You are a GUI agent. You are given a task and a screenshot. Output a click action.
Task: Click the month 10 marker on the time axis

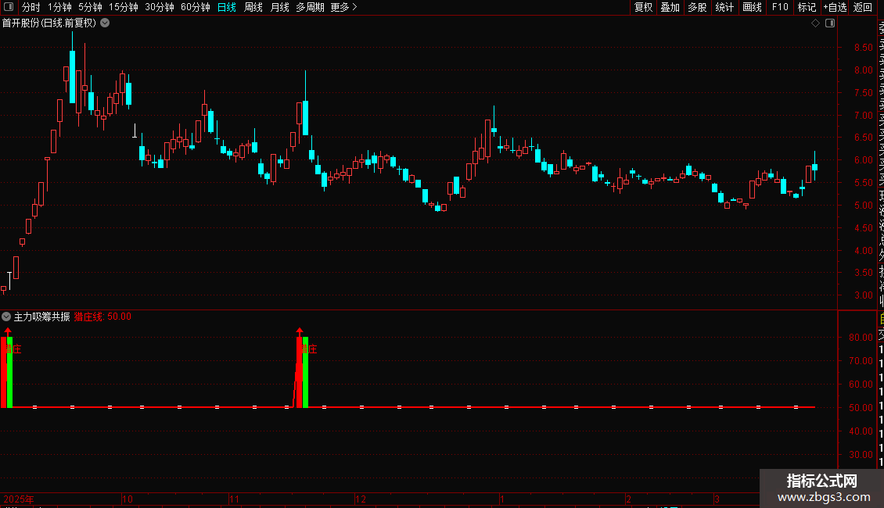pos(128,499)
